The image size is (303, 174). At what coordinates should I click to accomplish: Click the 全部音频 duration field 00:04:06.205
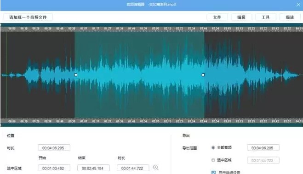point(263,148)
